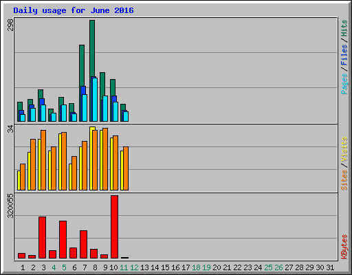Click the orange sites bar for day 3
352x275 pixels.
[x=43, y=160]
